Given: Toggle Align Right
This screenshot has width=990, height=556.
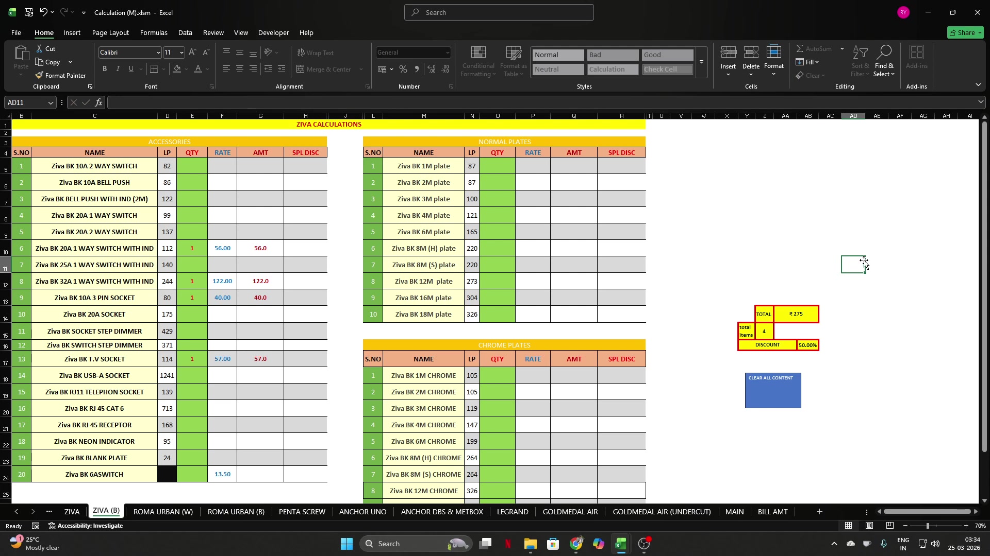Looking at the screenshot, I should (x=253, y=69).
